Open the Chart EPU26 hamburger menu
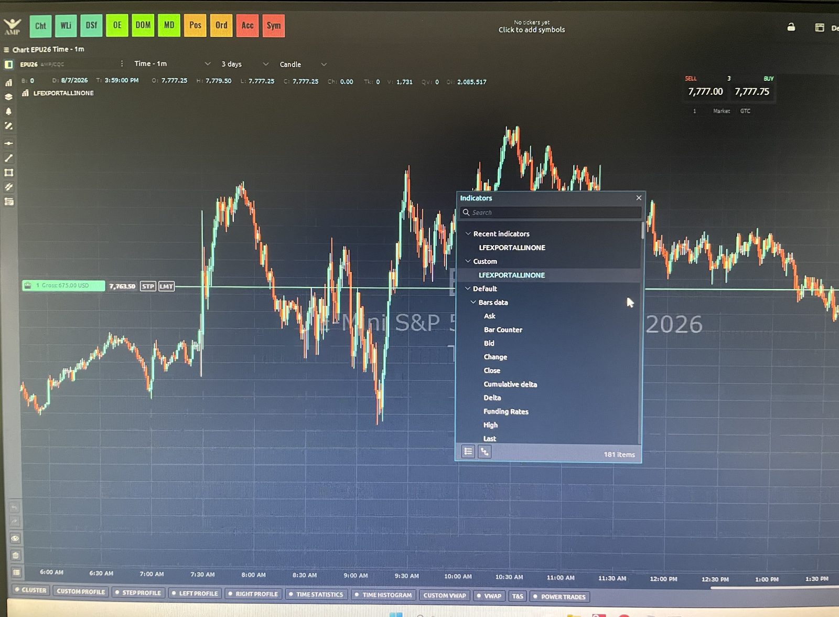839x617 pixels. 6,50
